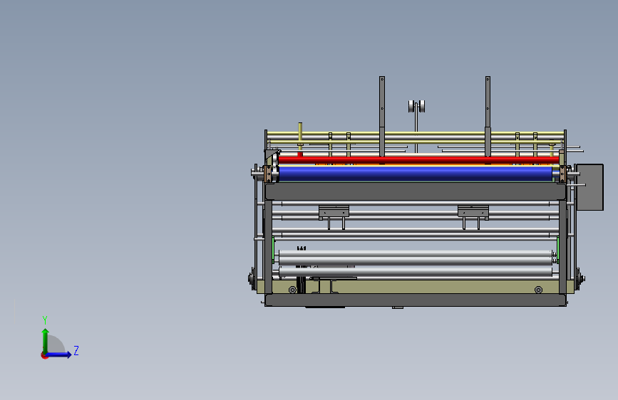Select the red roller on the machine

tap(418, 160)
